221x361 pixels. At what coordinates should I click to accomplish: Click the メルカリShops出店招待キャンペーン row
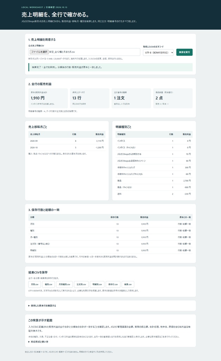click(x=154, y=161)
